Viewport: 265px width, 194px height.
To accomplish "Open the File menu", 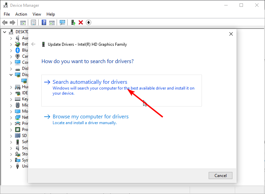I will (7, 14).
